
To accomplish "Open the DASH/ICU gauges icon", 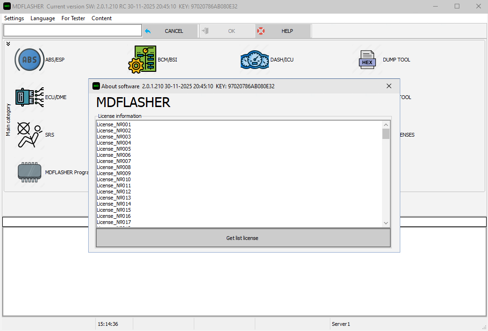I will 255,60.
